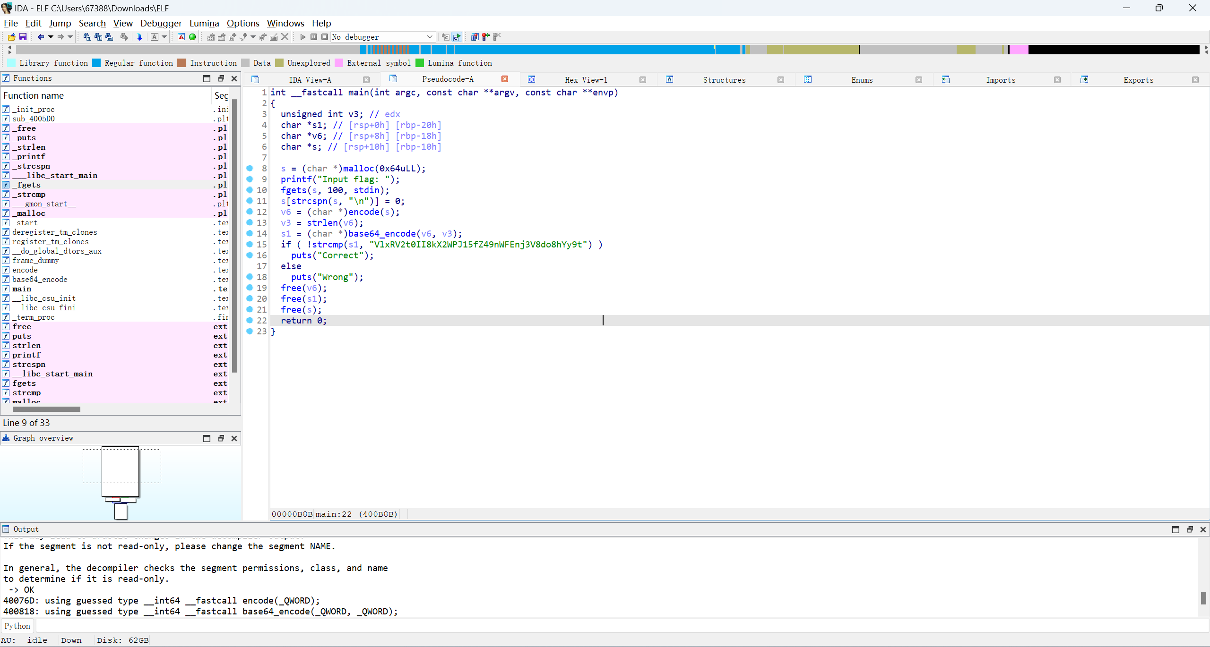Click the search next occurrence icon
This screenshot has width=1210, height=647.
[x=124, y=37]
